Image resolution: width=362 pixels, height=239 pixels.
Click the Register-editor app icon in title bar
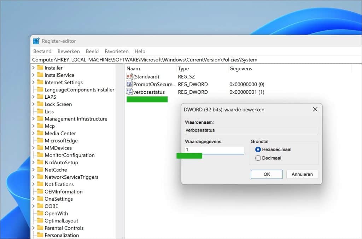36,41
